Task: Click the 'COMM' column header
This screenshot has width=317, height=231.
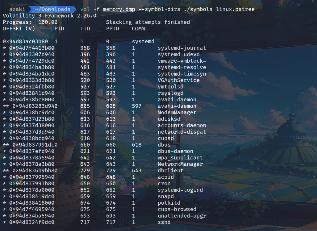Action: [139, 29]
